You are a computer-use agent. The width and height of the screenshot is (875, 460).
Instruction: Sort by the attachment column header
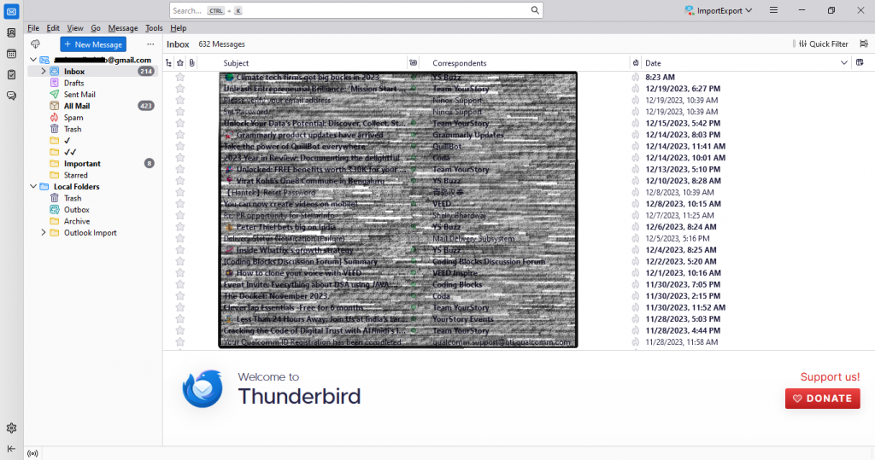click(x=192, y=63)
